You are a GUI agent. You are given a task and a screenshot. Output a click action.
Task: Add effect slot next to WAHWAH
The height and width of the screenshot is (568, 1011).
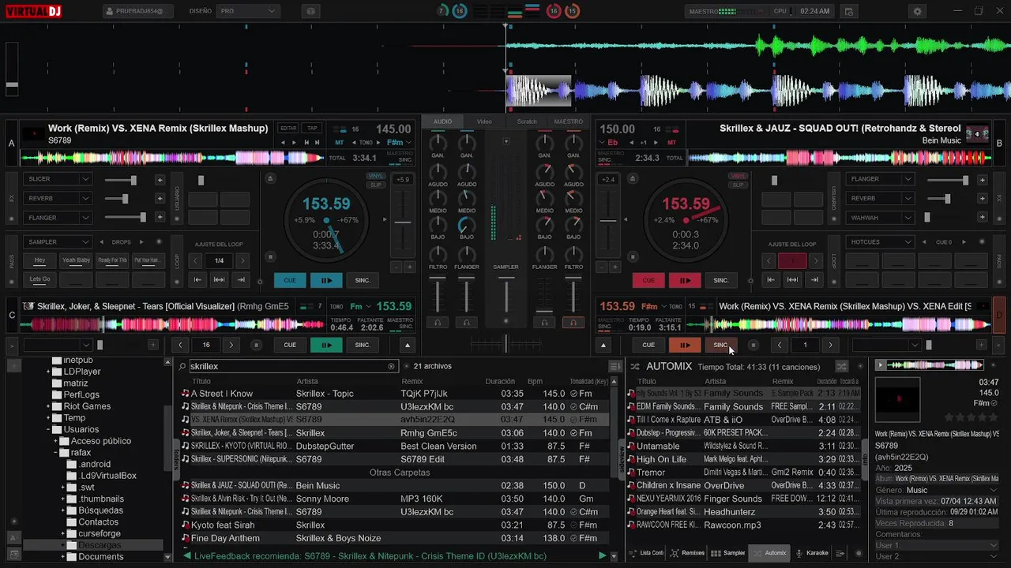[982, 218]
